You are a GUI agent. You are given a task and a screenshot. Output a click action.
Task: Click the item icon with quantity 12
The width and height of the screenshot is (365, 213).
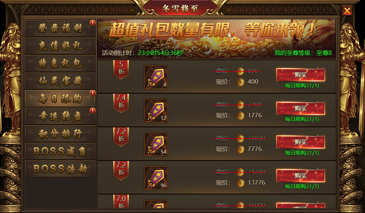pos(156,111)
